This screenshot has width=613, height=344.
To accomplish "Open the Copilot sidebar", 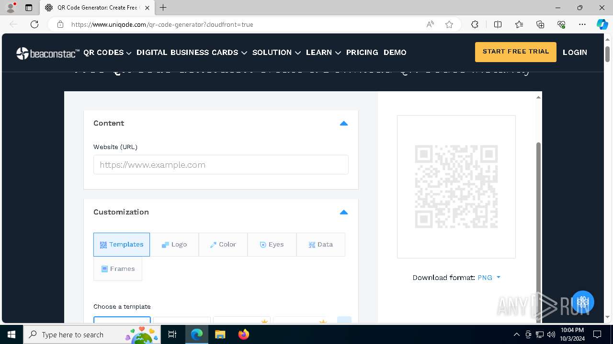I will (602, 24).
